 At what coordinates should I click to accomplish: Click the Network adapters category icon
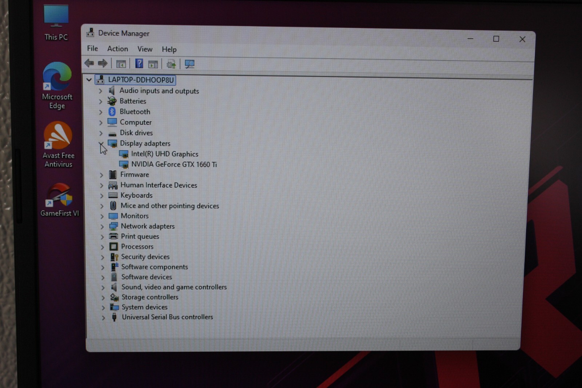(x=113, y=226)
